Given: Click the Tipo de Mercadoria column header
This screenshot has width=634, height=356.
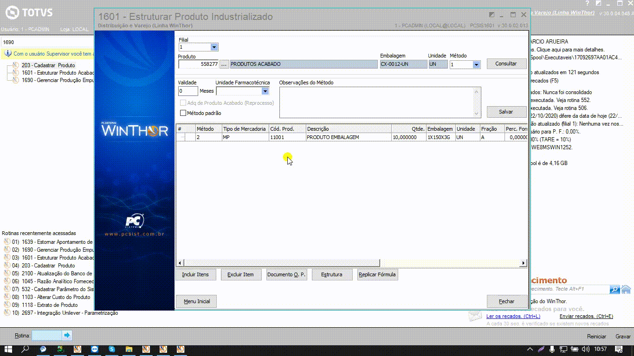Looking at the screenshot, I should [245, 129].
